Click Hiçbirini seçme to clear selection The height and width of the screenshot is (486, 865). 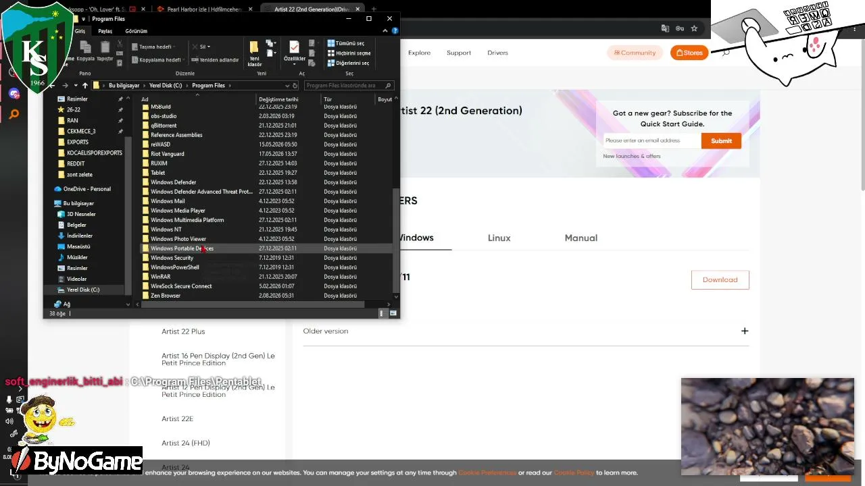[x=349, y=53]
